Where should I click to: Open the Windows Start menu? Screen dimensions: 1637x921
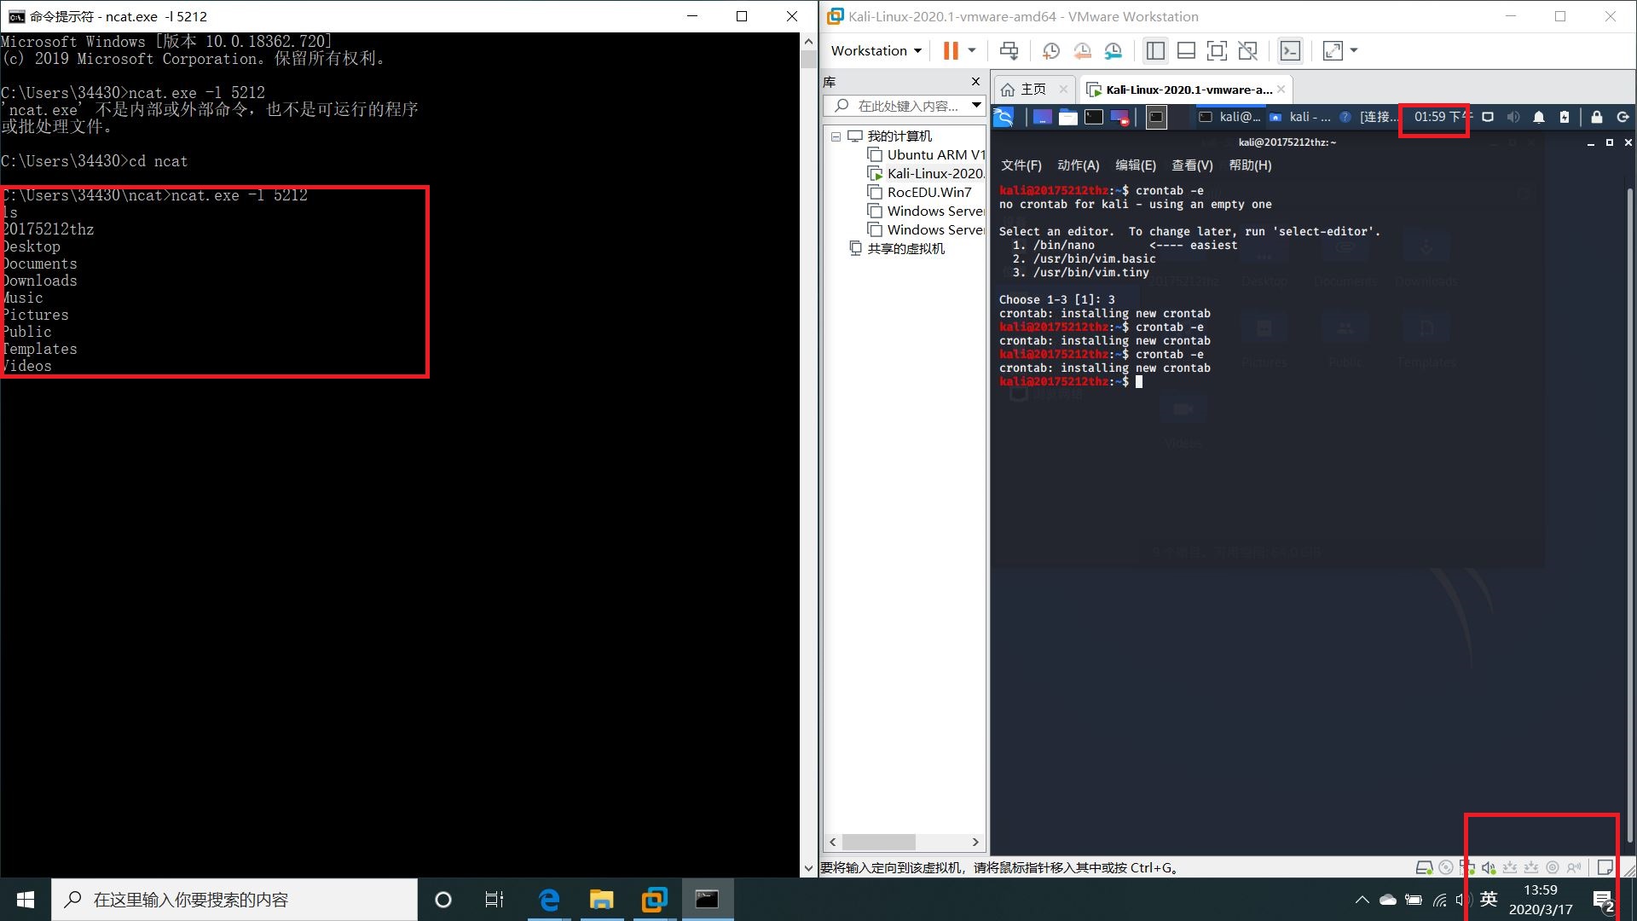click(x=26, y=900)
